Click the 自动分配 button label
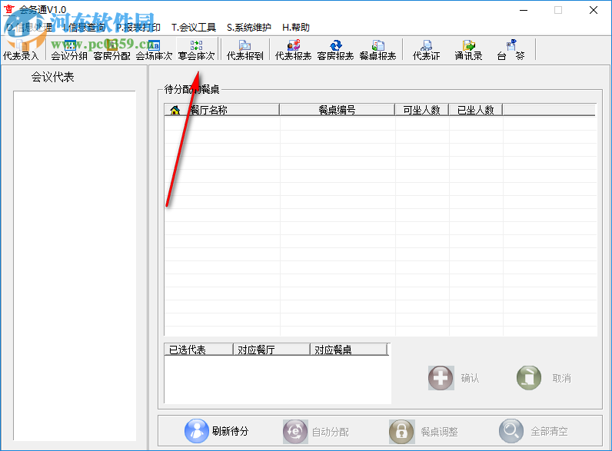The height and width of the screenshot is (451, 612). (331, 432)
